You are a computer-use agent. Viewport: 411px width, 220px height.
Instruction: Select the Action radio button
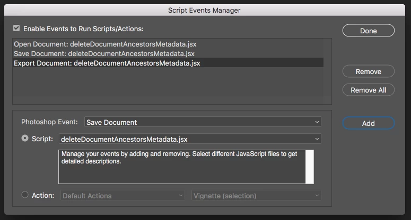[x=25, y=195]
